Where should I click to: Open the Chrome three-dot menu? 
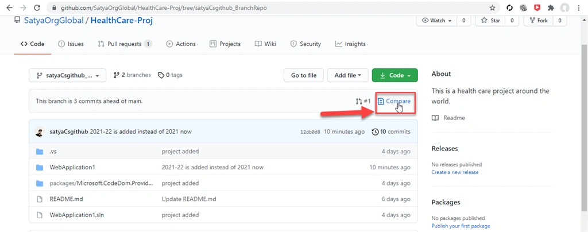tap(579, 7)
